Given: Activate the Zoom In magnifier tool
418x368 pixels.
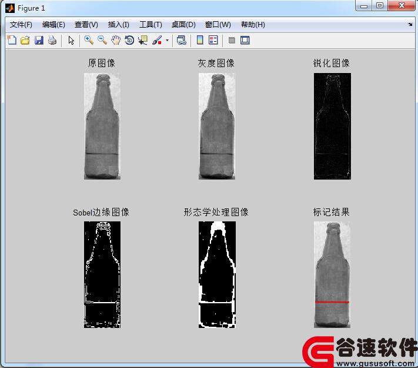Looking at the screenshot, I should click(89, 40).
